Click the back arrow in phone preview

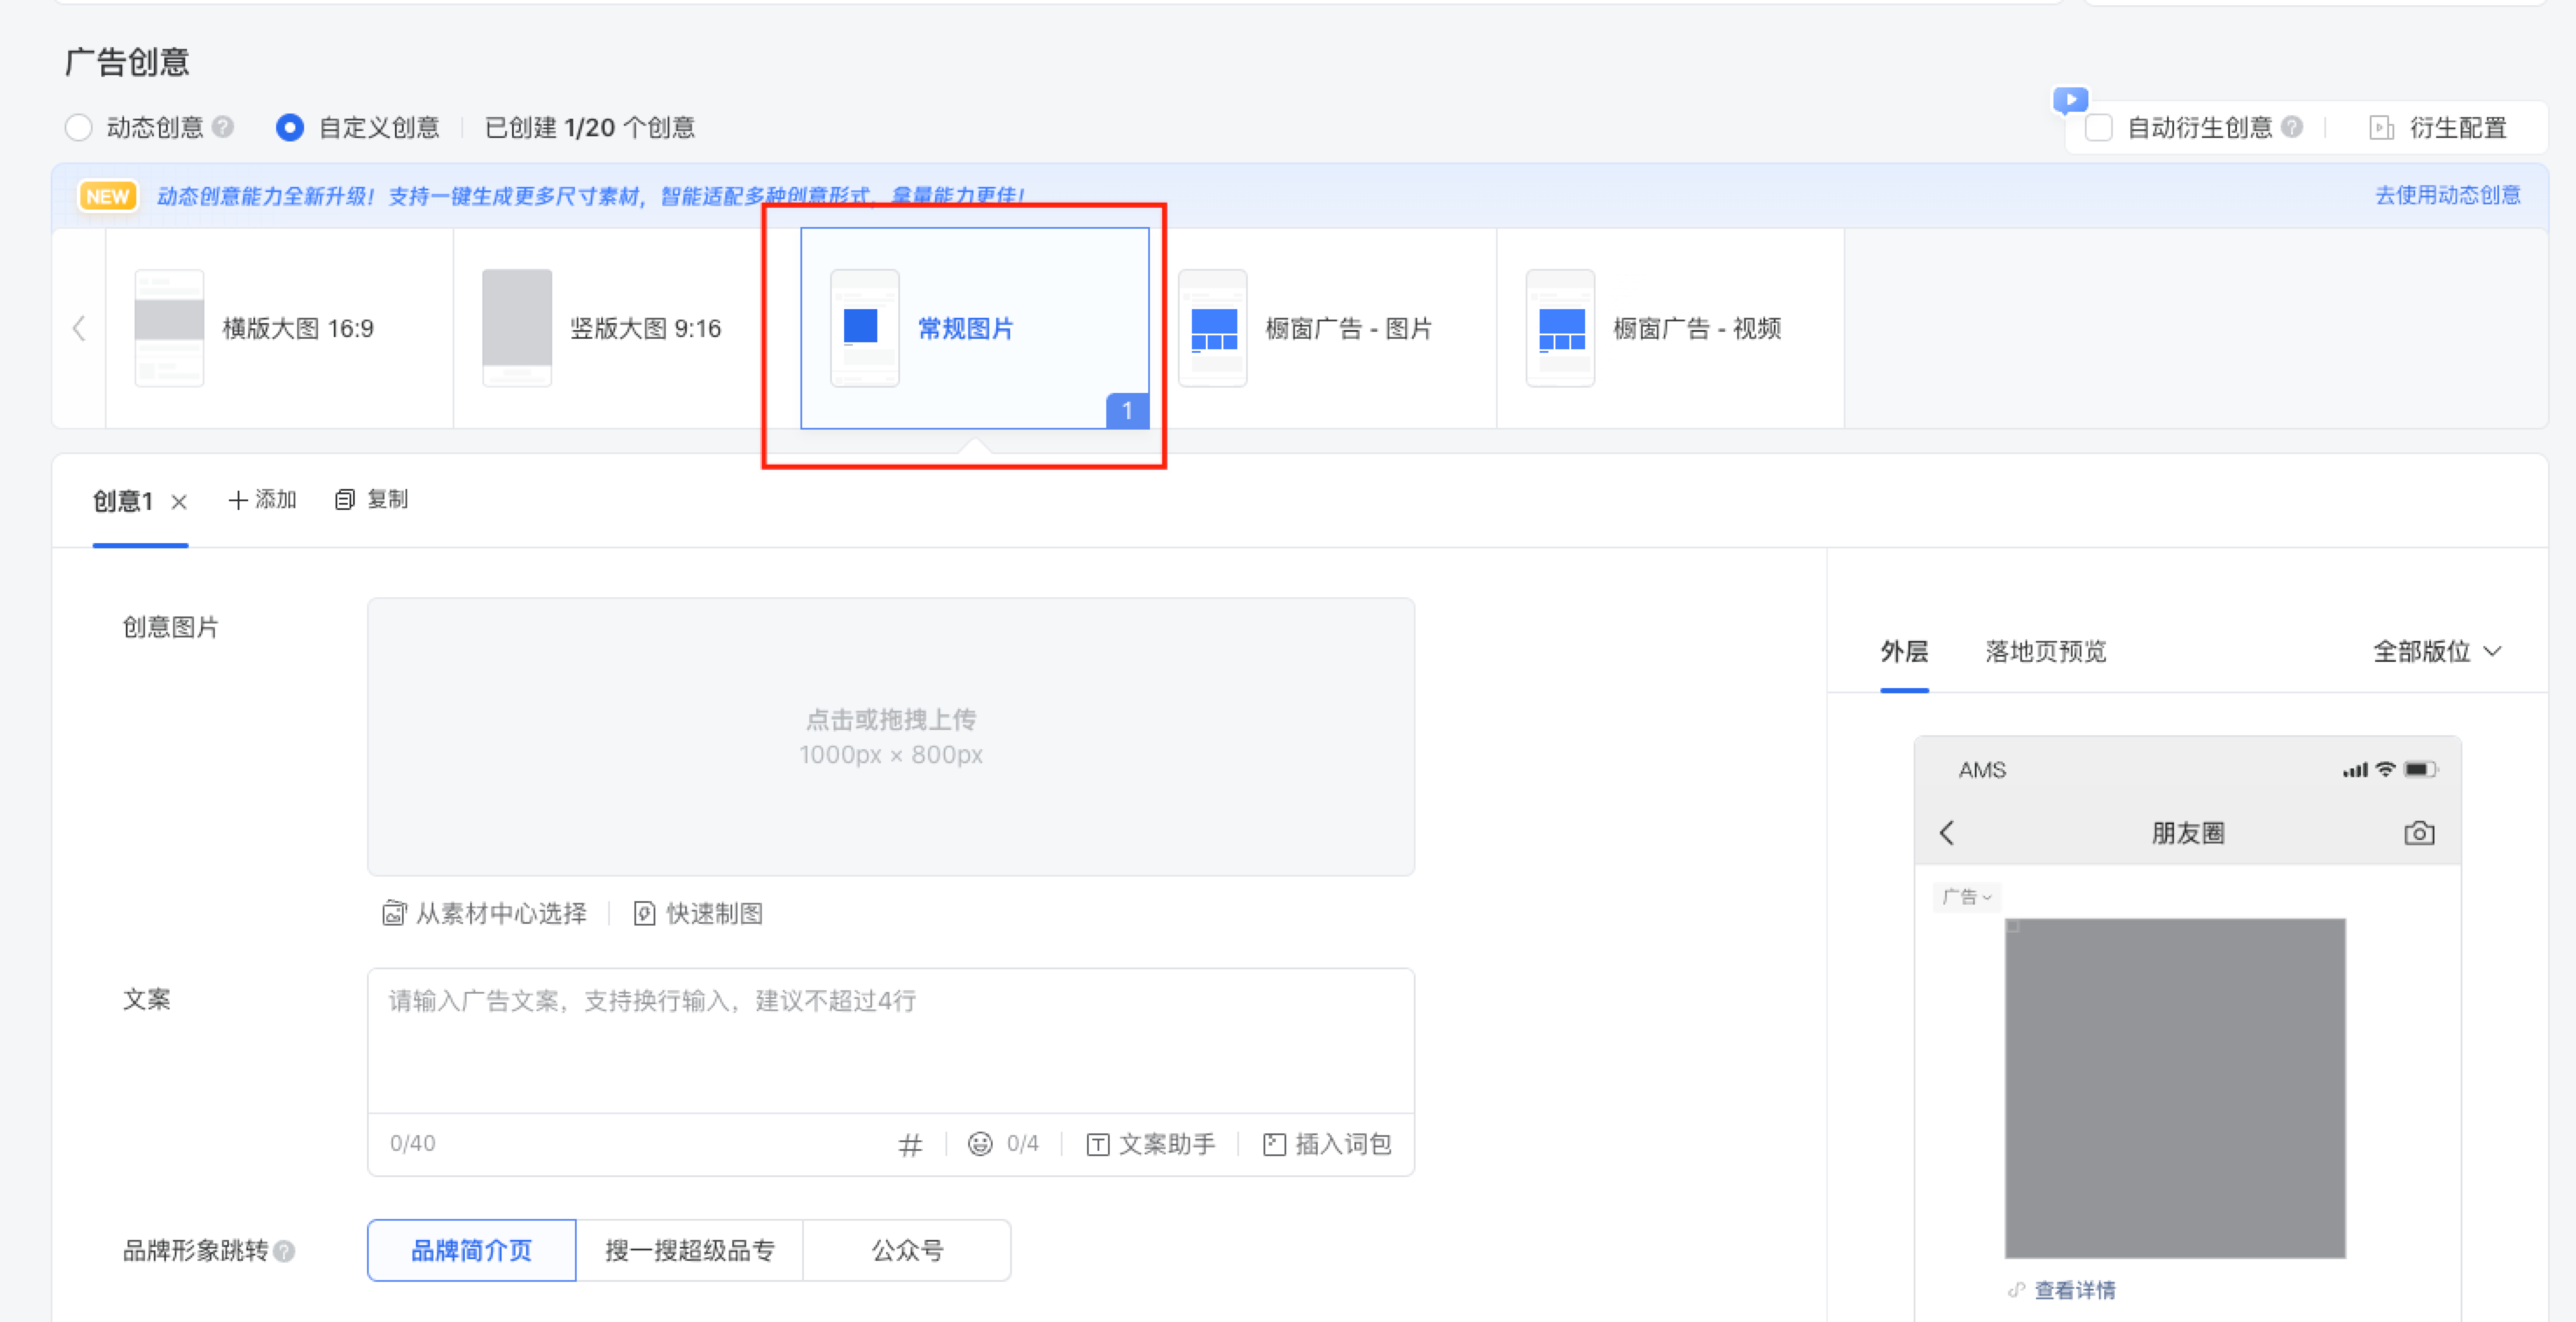tap(1946, 832)
